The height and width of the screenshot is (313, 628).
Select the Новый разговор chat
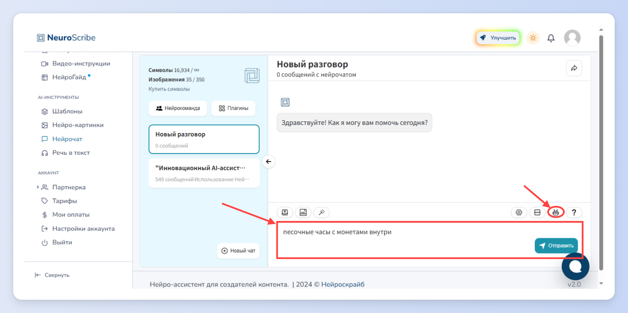click(204, 139)
